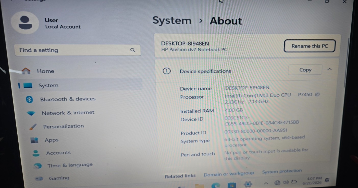This screenshot has height=188, width=358.
Task: Click the 4.00 GB installed RAM value
Action: pyautogui.click(x=233, y=110)
